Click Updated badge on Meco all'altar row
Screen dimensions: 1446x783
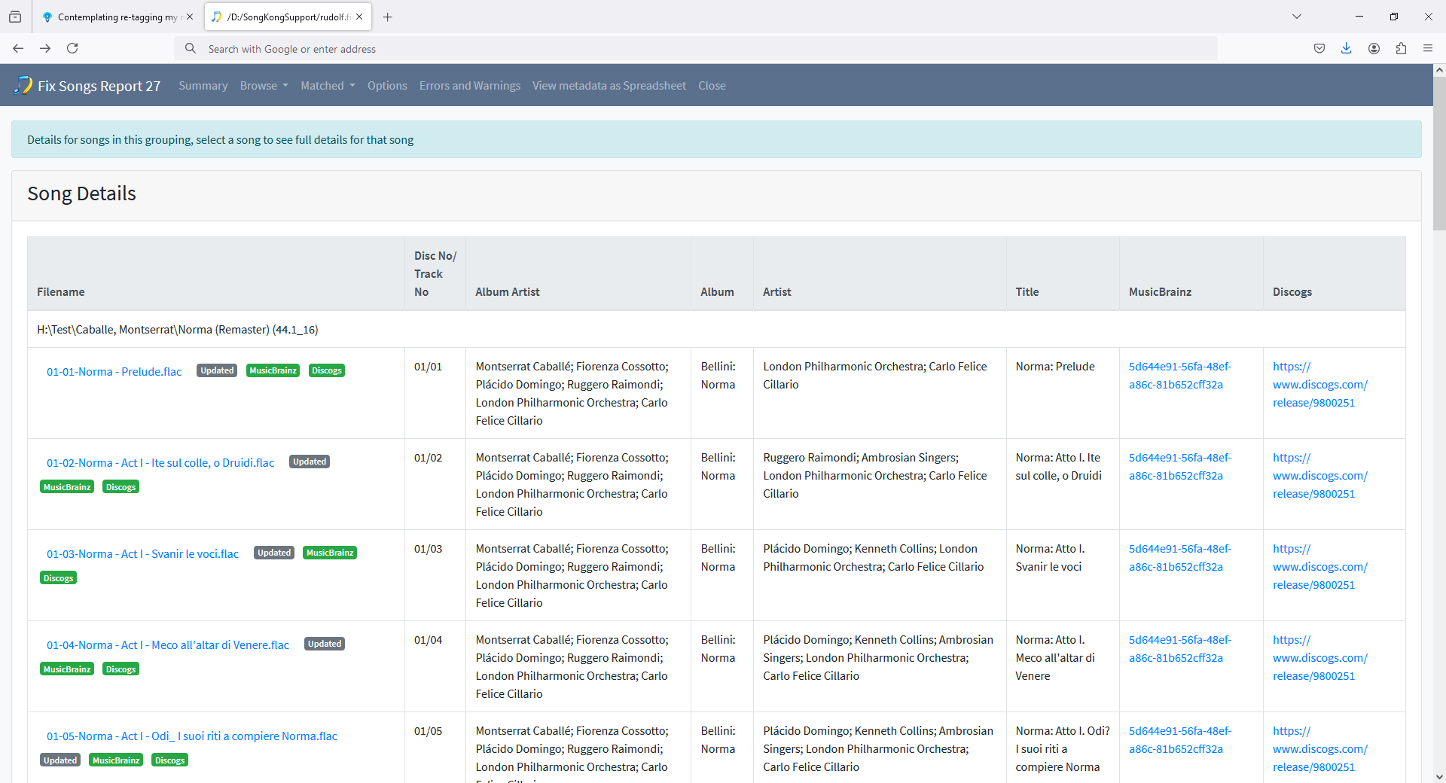click(325, 644)
